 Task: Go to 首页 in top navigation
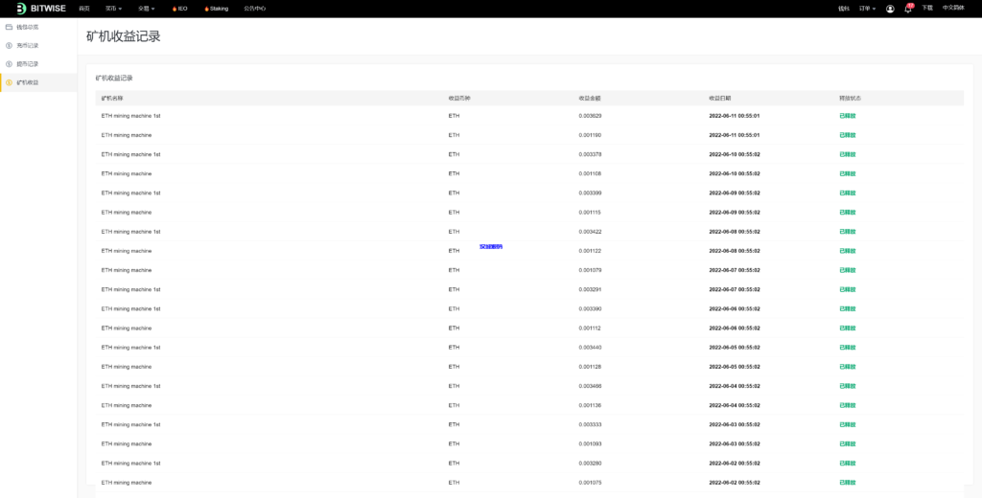coord(84,9)
